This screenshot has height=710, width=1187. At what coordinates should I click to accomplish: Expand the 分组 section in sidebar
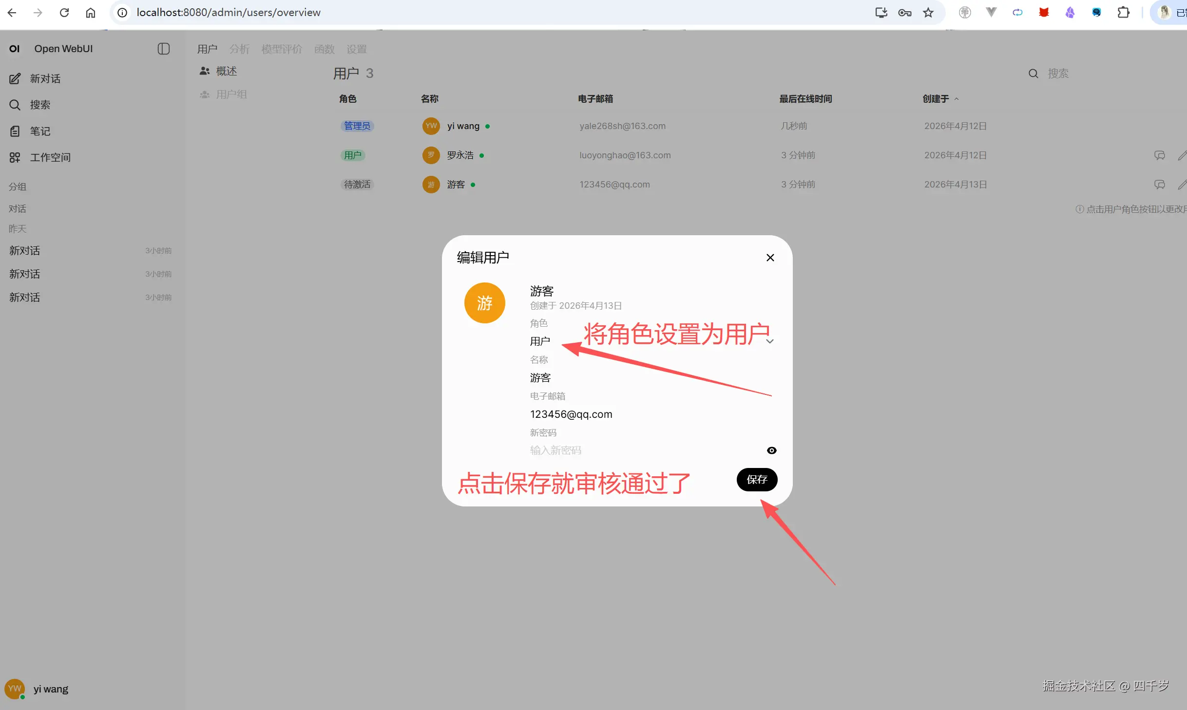[x=17, y=186]
